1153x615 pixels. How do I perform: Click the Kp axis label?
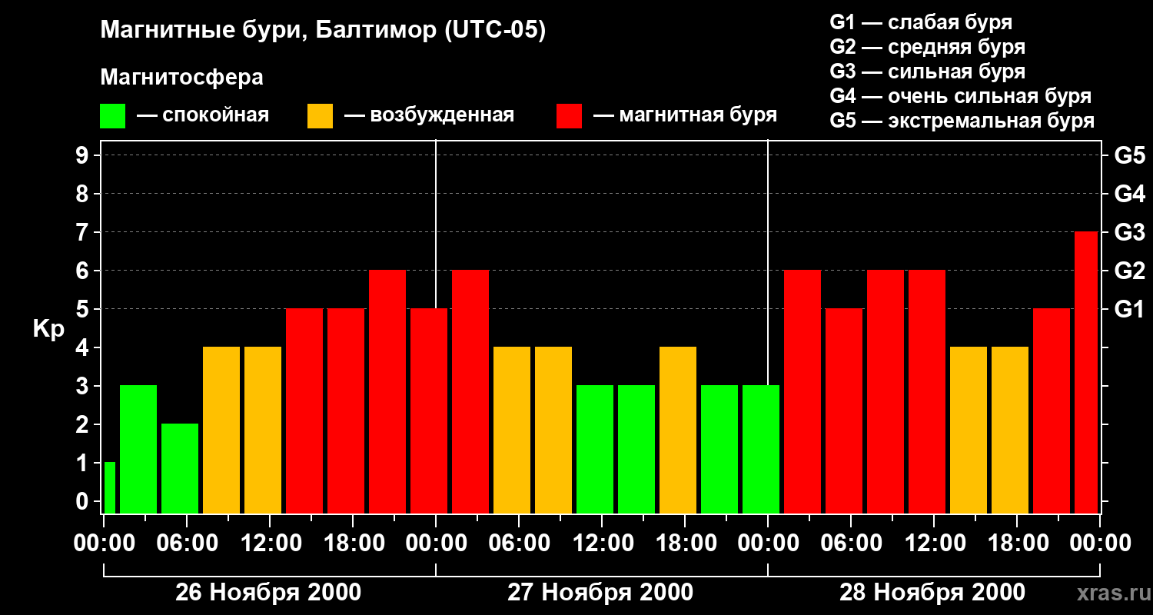point(48,330)
